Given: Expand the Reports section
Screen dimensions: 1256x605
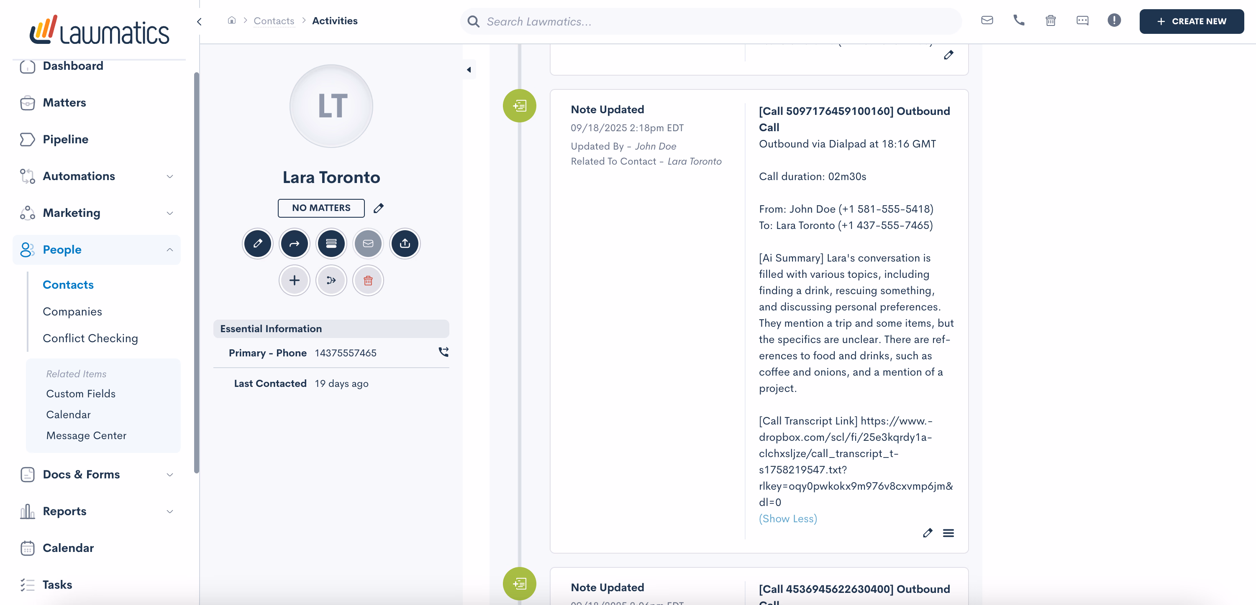Looking at the screenshot, I should pyautogui.click(x=169, y=511).
